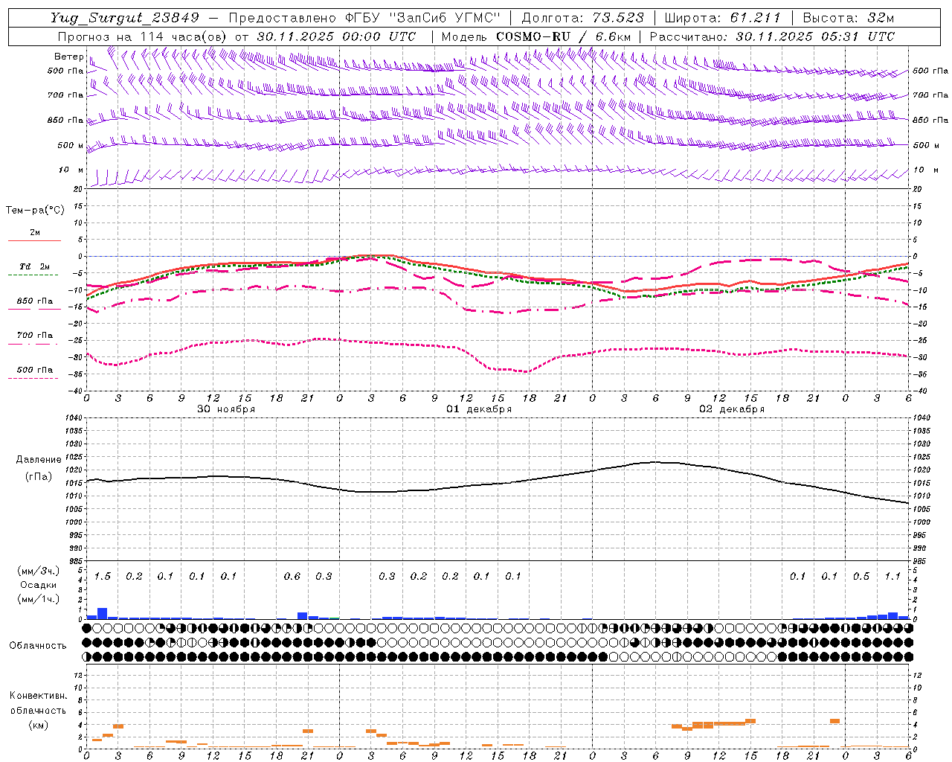Screen dimensions: 952x762
Task: Click the Долгота: 73.523 value
Action: pos(582,18)
